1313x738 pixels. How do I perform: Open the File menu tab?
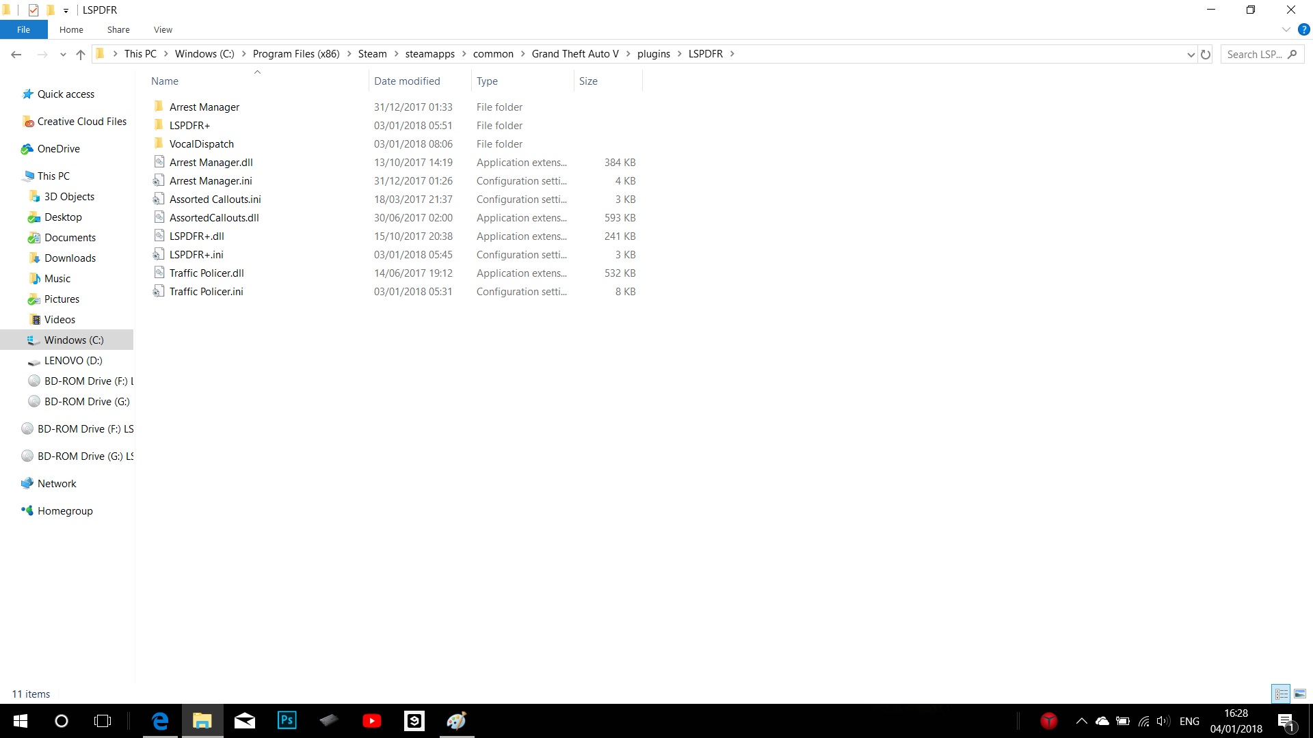[23, 29]
